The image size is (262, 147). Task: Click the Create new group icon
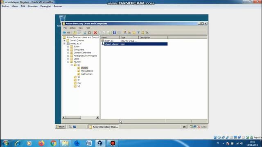click(129, 33)
